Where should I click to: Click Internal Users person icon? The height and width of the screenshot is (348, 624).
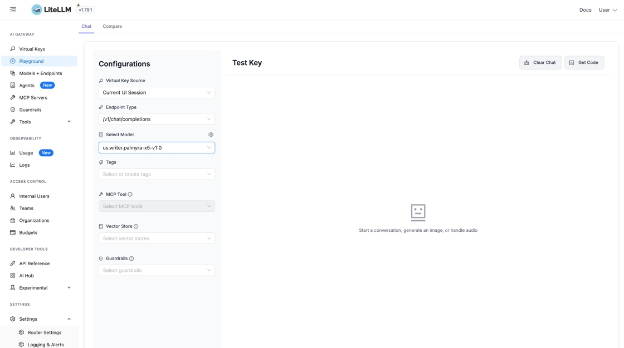(13, 196)
